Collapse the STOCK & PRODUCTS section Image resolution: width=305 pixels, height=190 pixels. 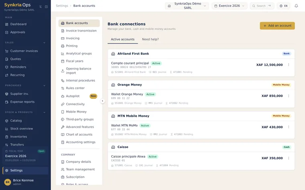[45, 112]
